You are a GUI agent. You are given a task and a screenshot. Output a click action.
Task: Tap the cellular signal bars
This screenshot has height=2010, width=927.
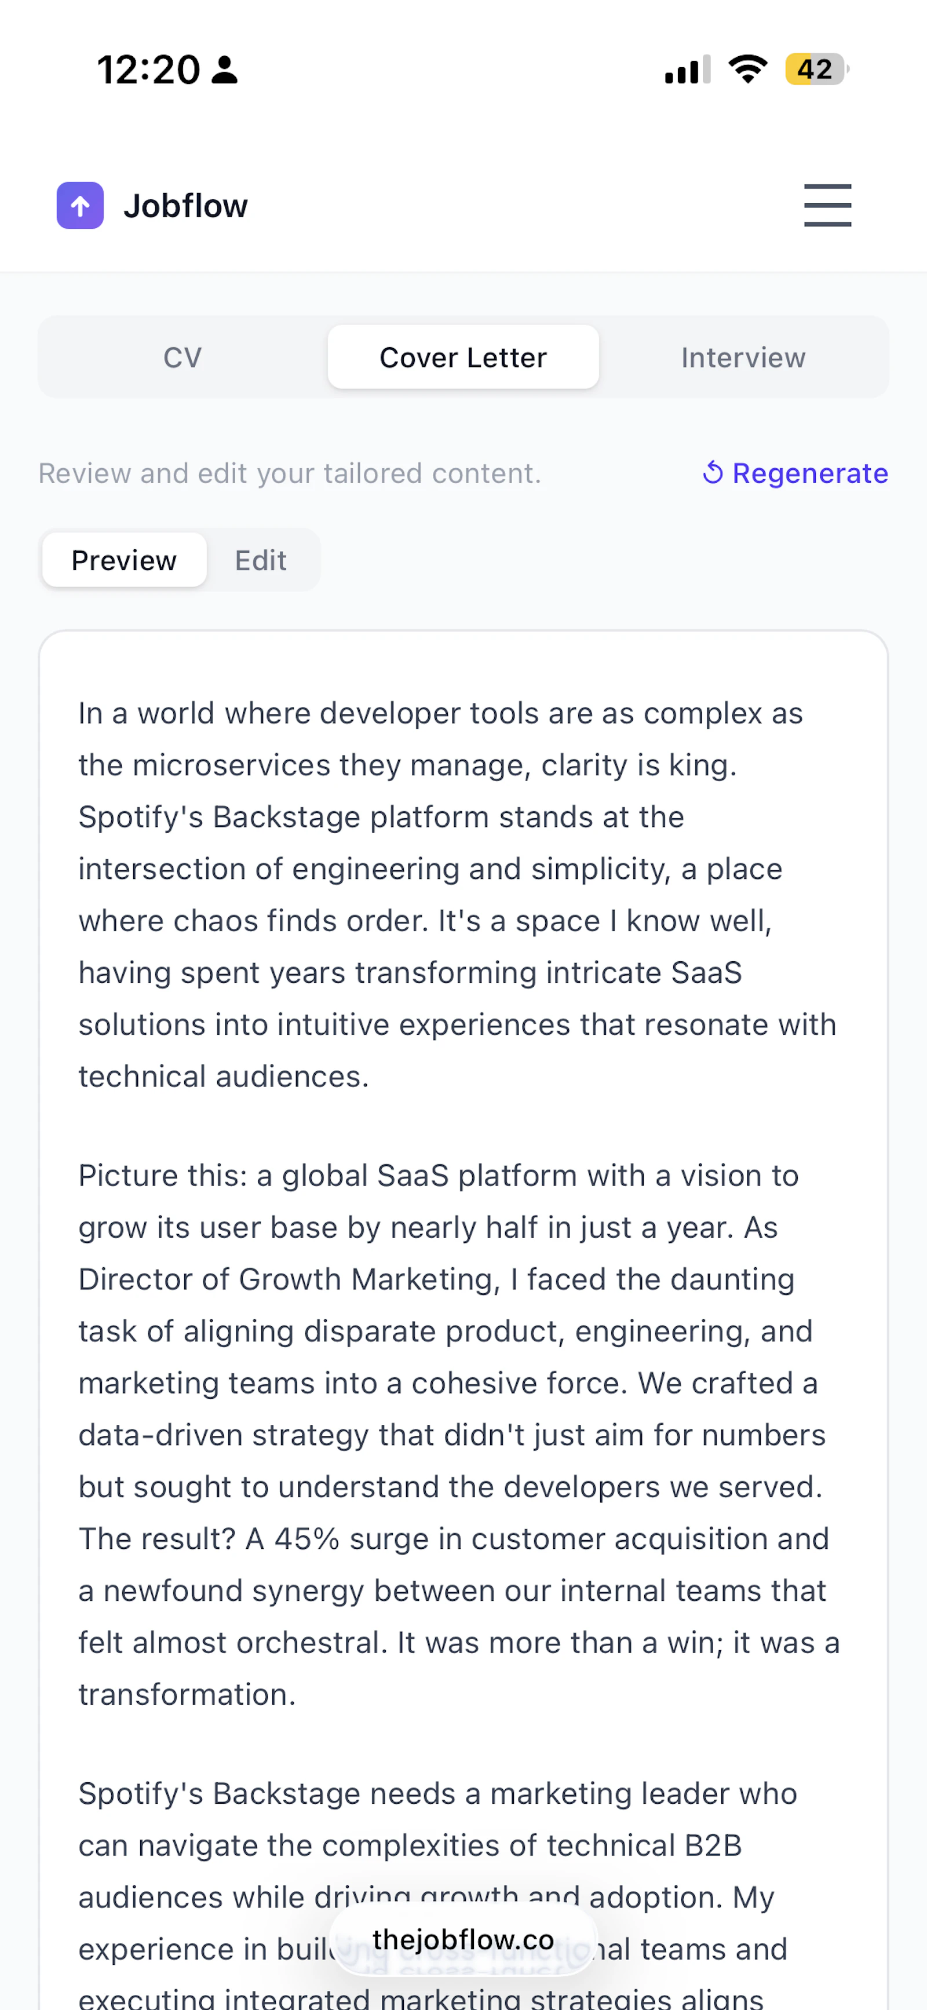pos(688,70)
